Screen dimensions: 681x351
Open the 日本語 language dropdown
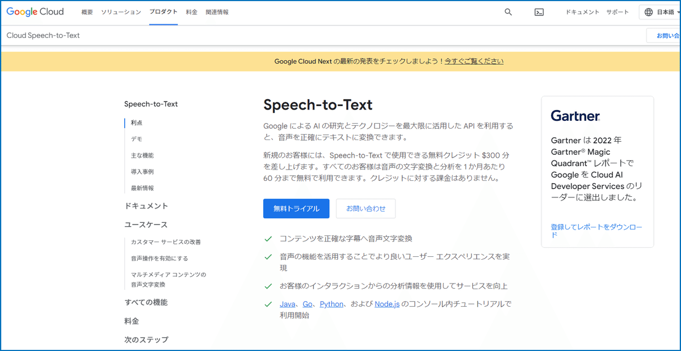[660, 12]
